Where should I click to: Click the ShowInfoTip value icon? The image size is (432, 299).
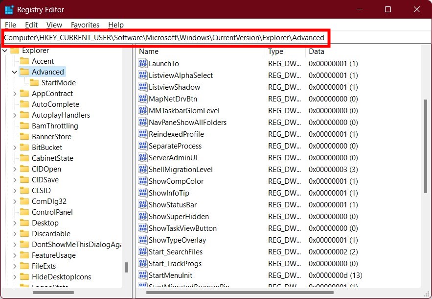(x=143, y=193)
